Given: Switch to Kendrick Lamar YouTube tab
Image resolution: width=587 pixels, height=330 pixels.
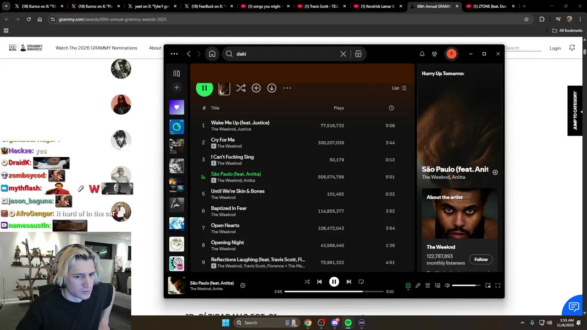Looking at the screenshot, I should (x=377, y=6).
